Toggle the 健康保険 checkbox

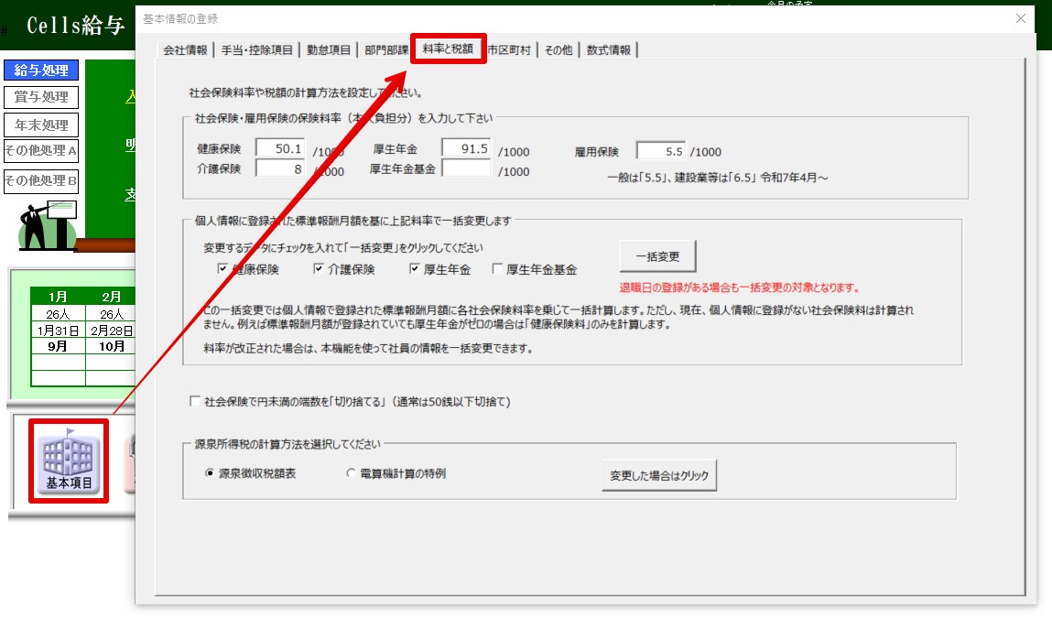point(222,269)
